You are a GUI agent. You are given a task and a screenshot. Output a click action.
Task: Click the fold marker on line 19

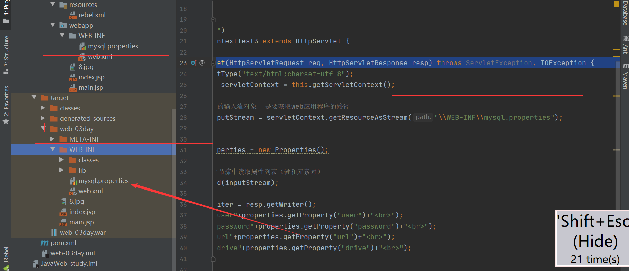(213, 20)
